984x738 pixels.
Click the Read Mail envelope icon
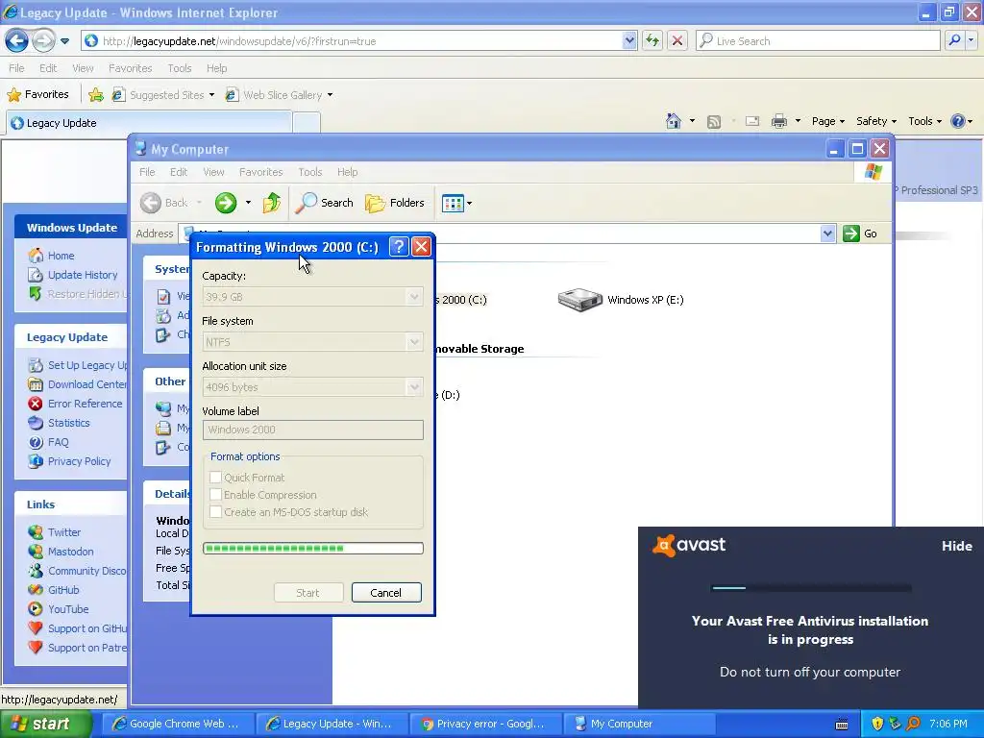(x=751, y=121)
